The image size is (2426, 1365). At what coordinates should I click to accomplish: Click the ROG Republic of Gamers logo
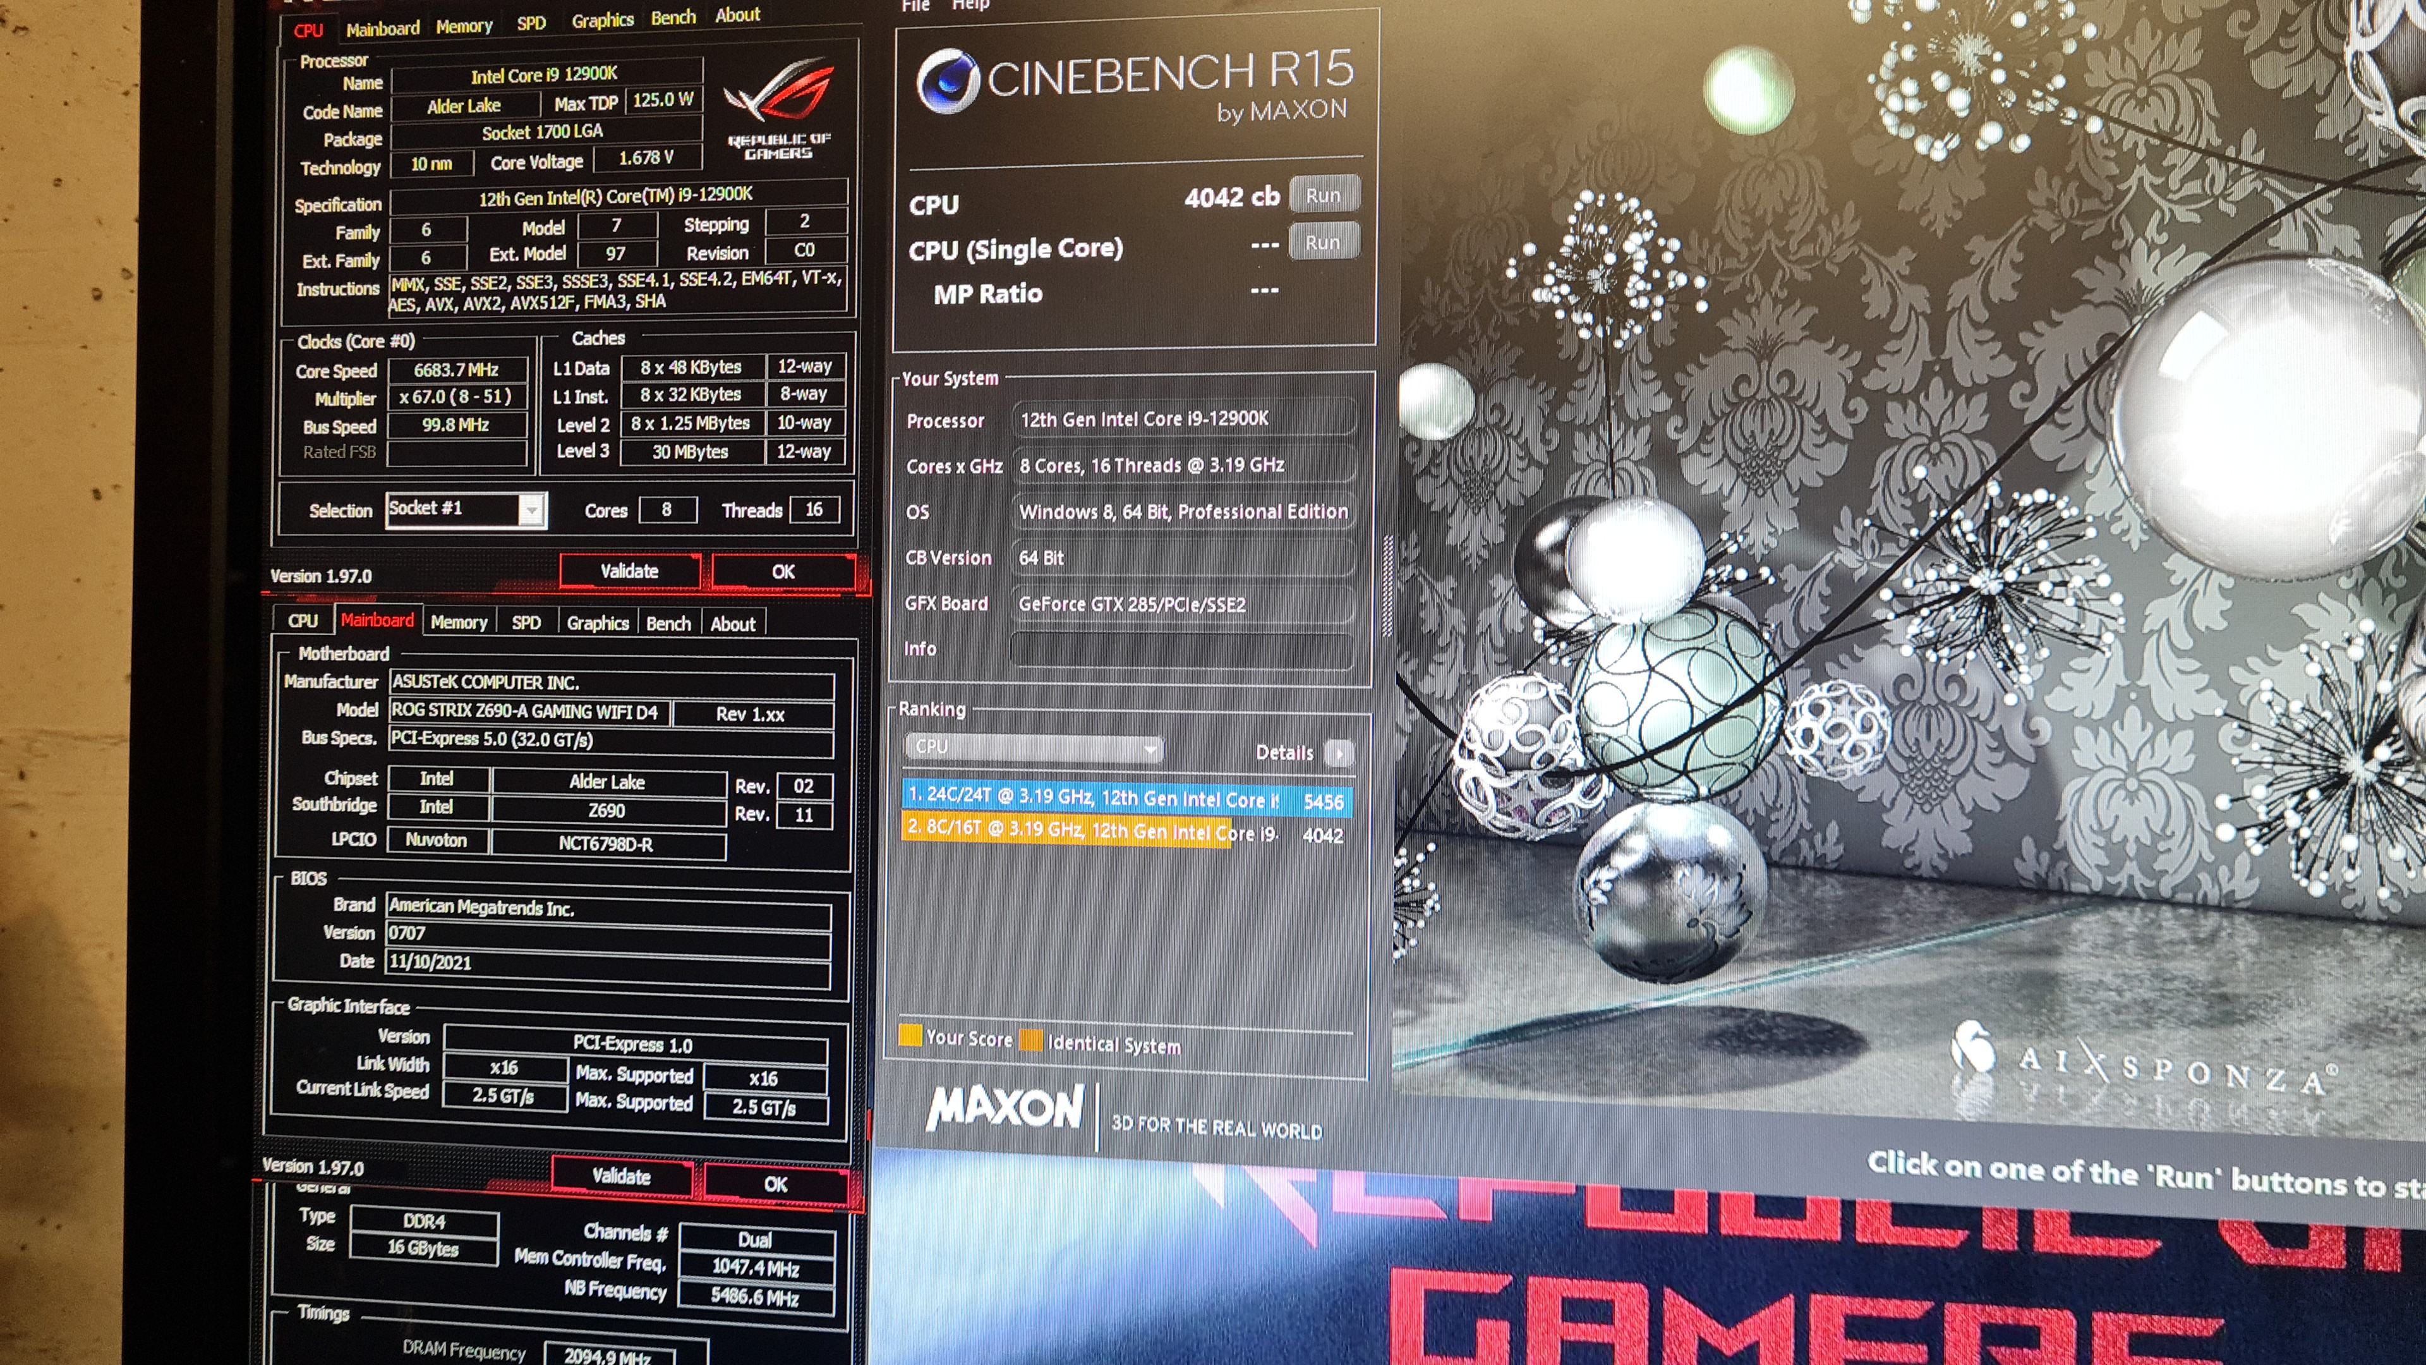(778, 108)
